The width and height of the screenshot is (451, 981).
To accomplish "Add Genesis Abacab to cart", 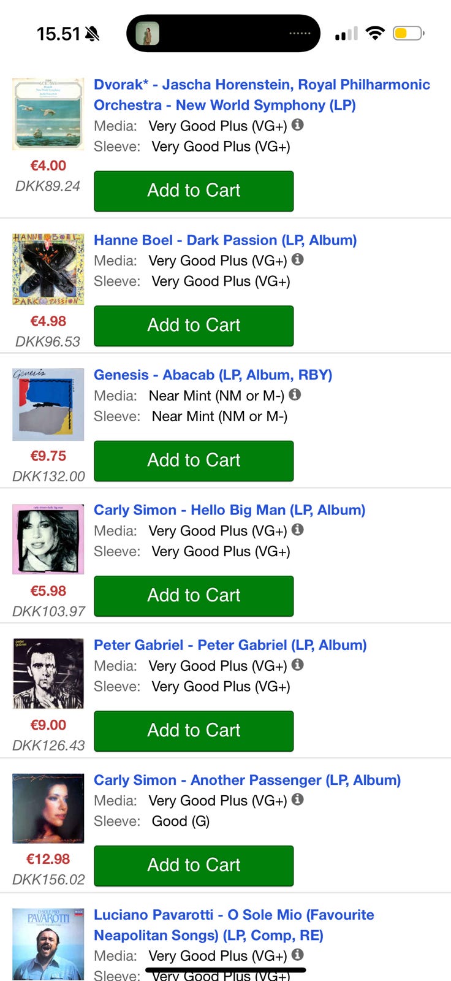I will coord(194,460).
